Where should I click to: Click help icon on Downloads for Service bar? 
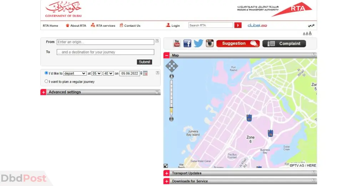tap(313, 180)
